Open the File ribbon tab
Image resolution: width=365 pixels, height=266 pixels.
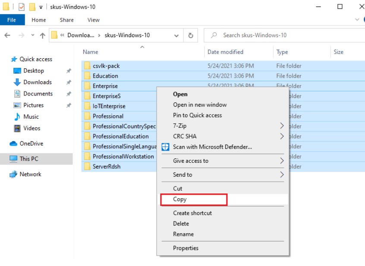12,20
